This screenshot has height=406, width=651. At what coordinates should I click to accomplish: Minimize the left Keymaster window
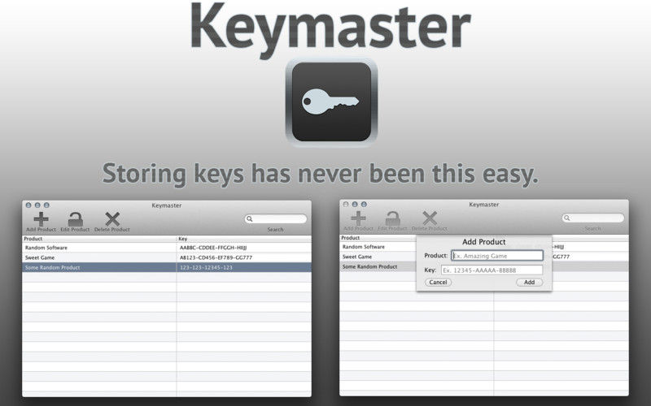(37, 205)
